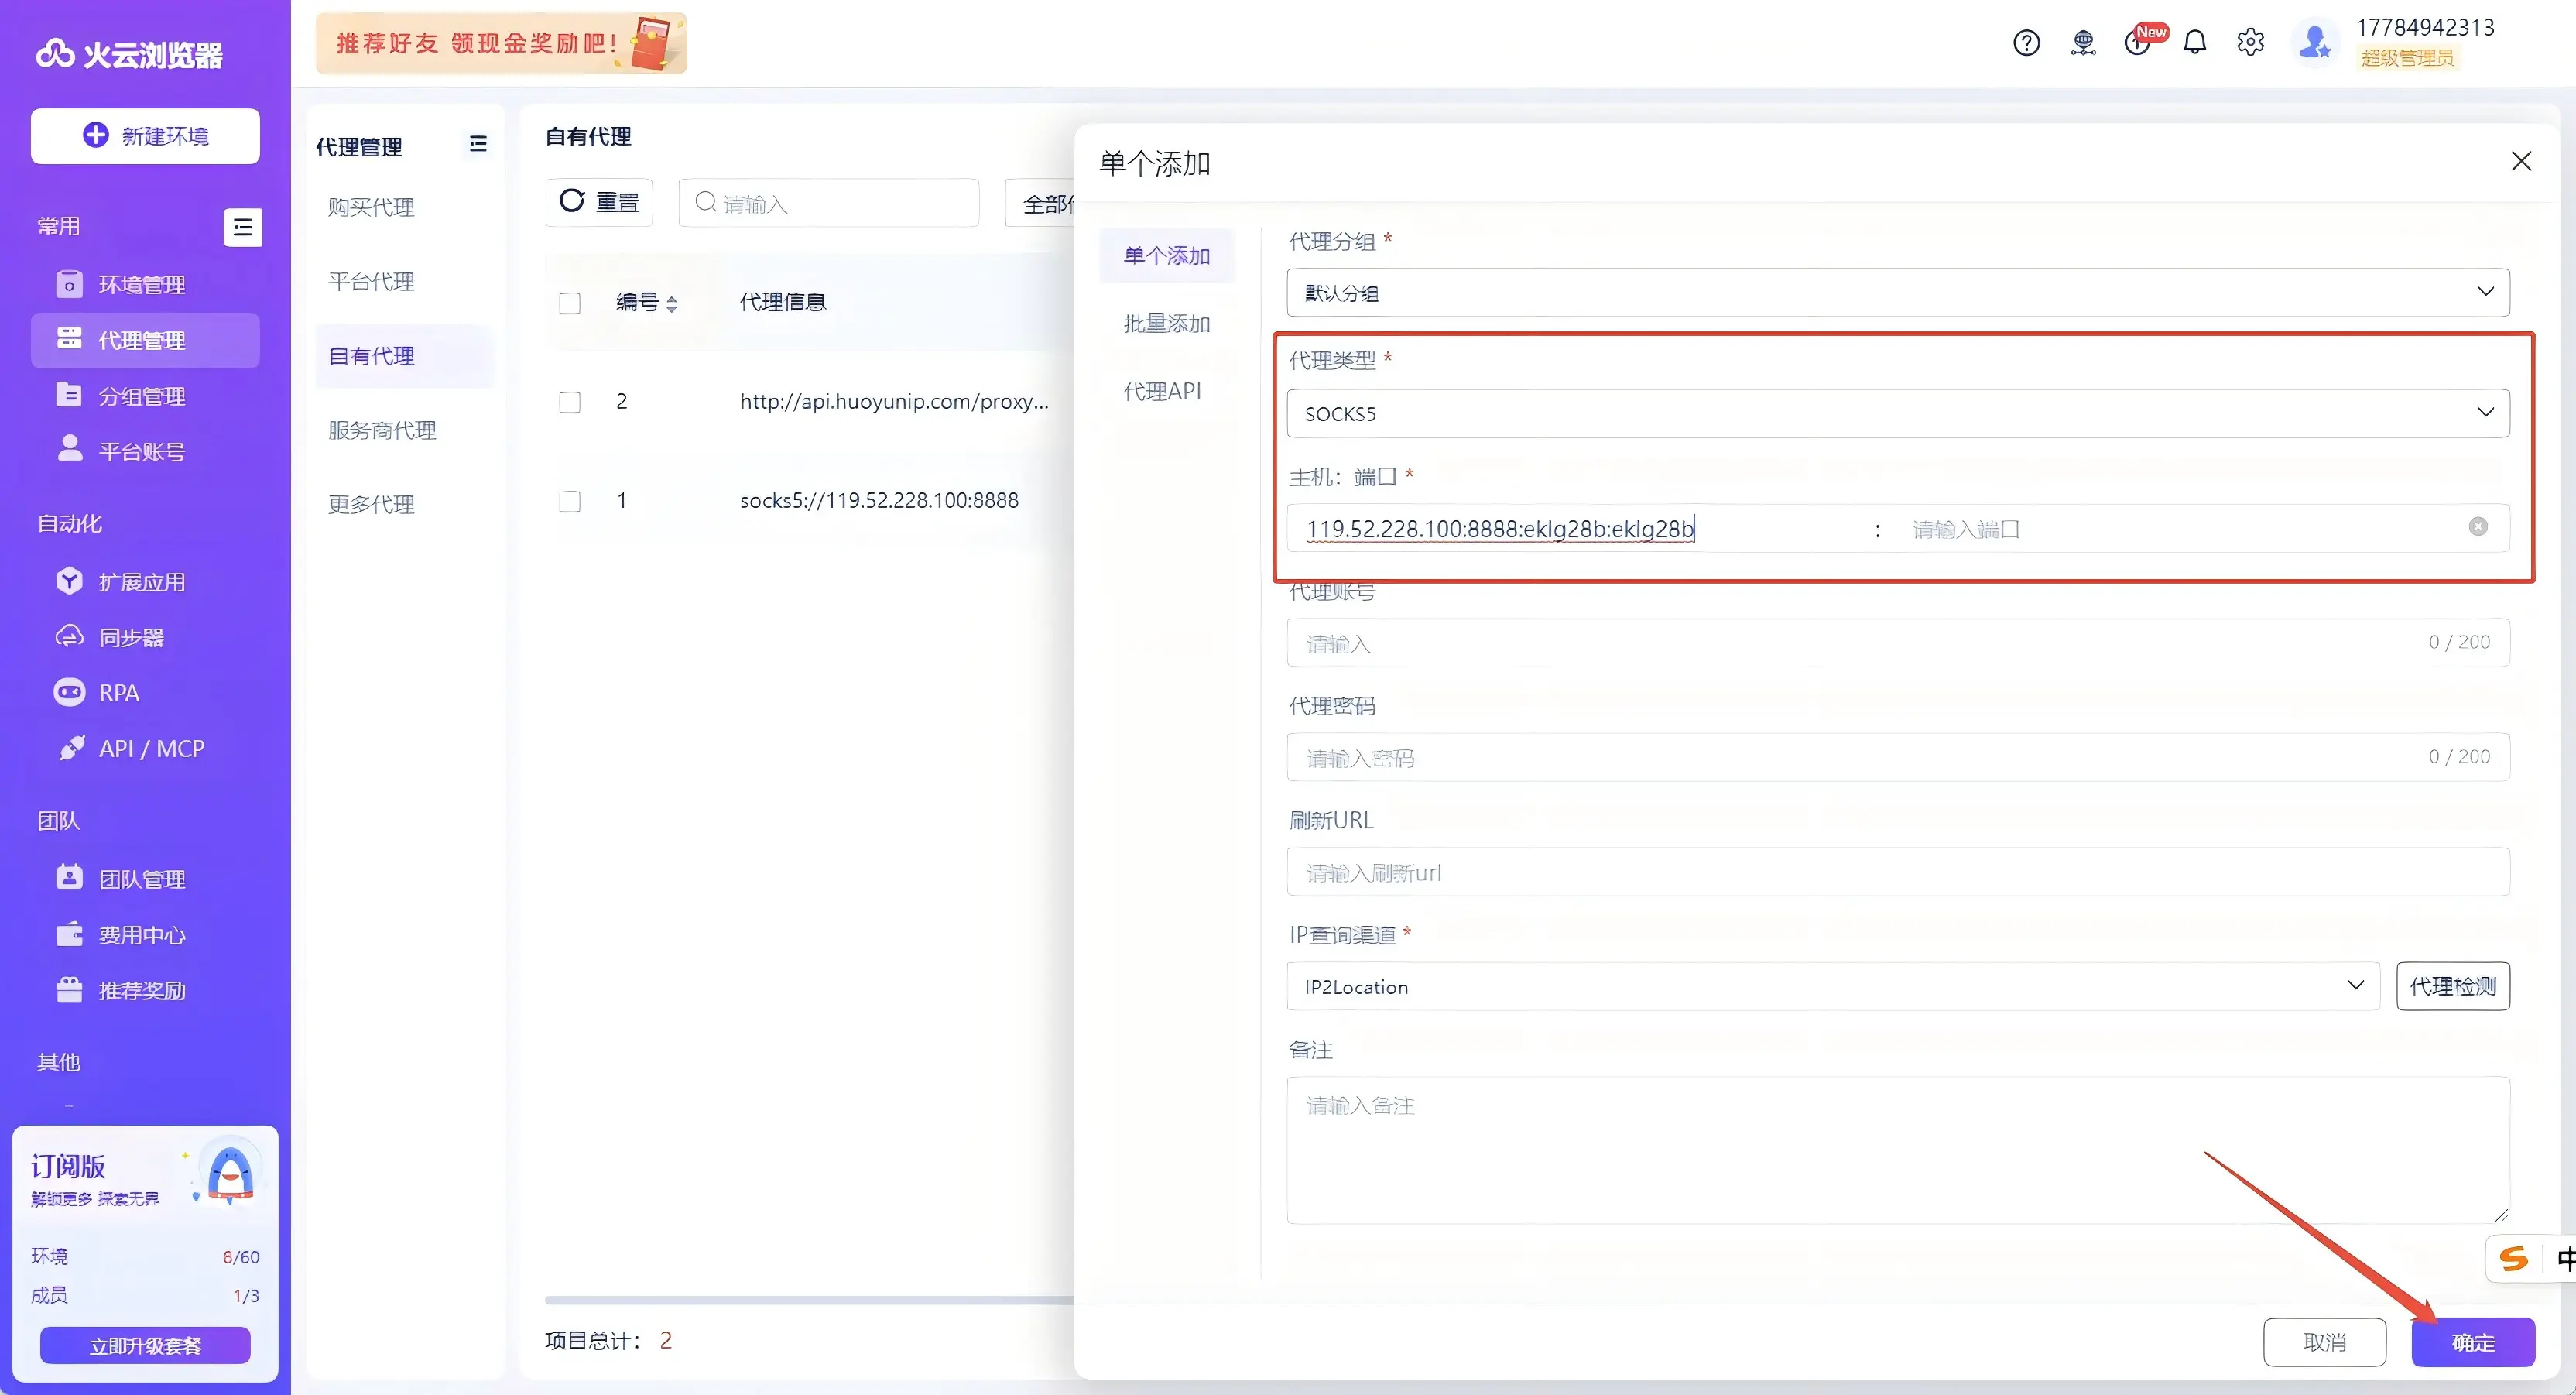Open 分组管理 in sidebar

click(x=146, y=396)
